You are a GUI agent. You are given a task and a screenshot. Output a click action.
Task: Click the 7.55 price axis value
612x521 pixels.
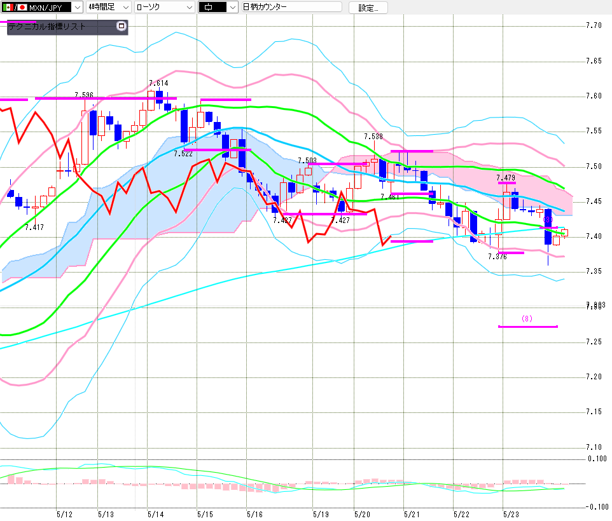point(594,131)
